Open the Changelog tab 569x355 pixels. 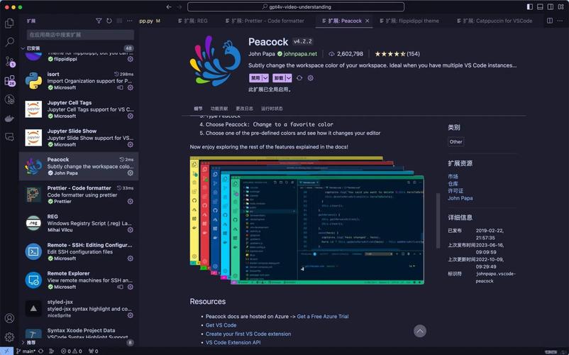coord(244,109)
